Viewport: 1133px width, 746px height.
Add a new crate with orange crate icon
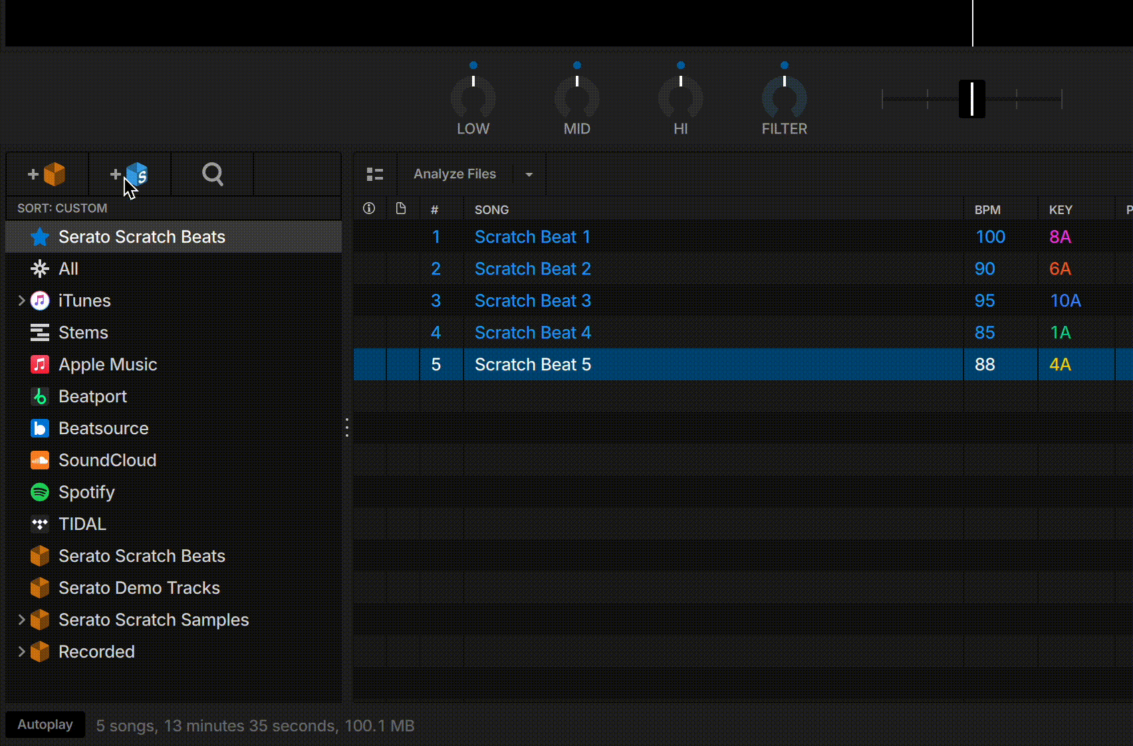(x=47, y=174)
